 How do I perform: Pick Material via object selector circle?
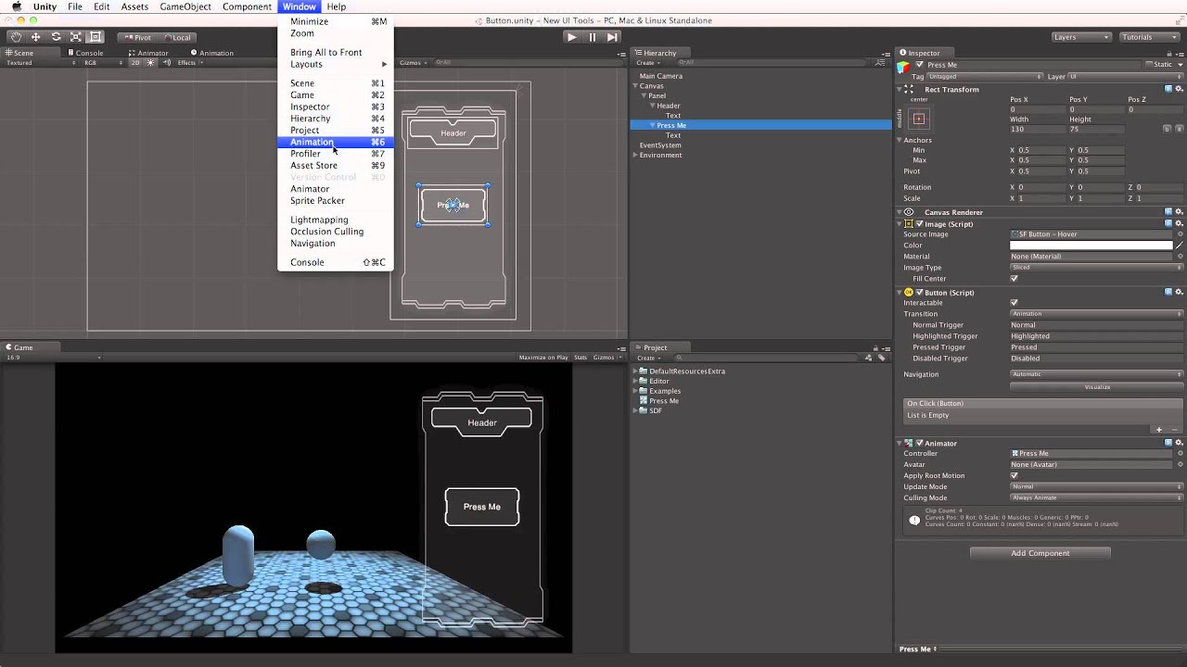click(1180, 257)
